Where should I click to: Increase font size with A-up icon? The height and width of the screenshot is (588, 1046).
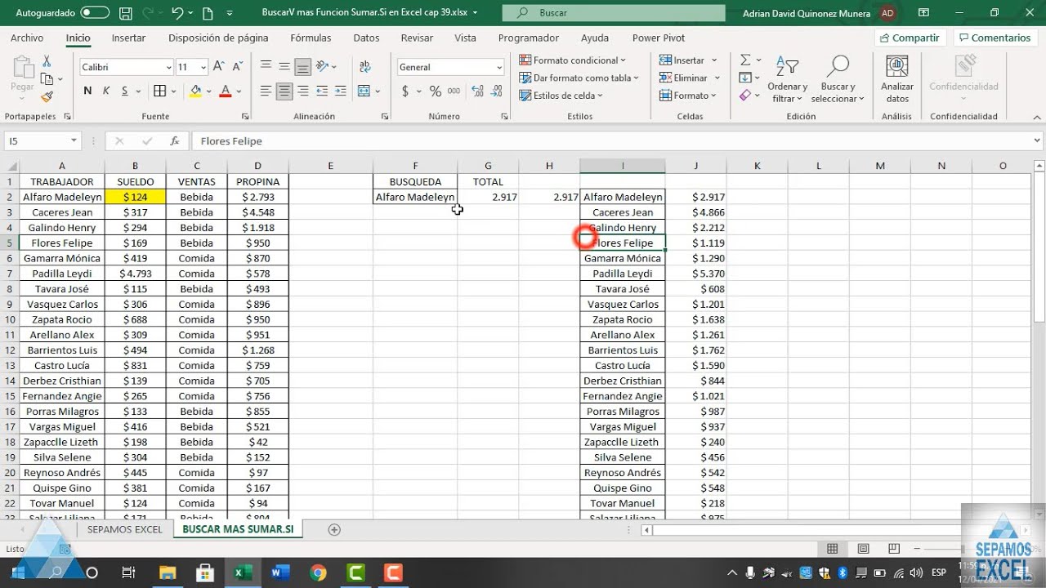coord(219,67)
